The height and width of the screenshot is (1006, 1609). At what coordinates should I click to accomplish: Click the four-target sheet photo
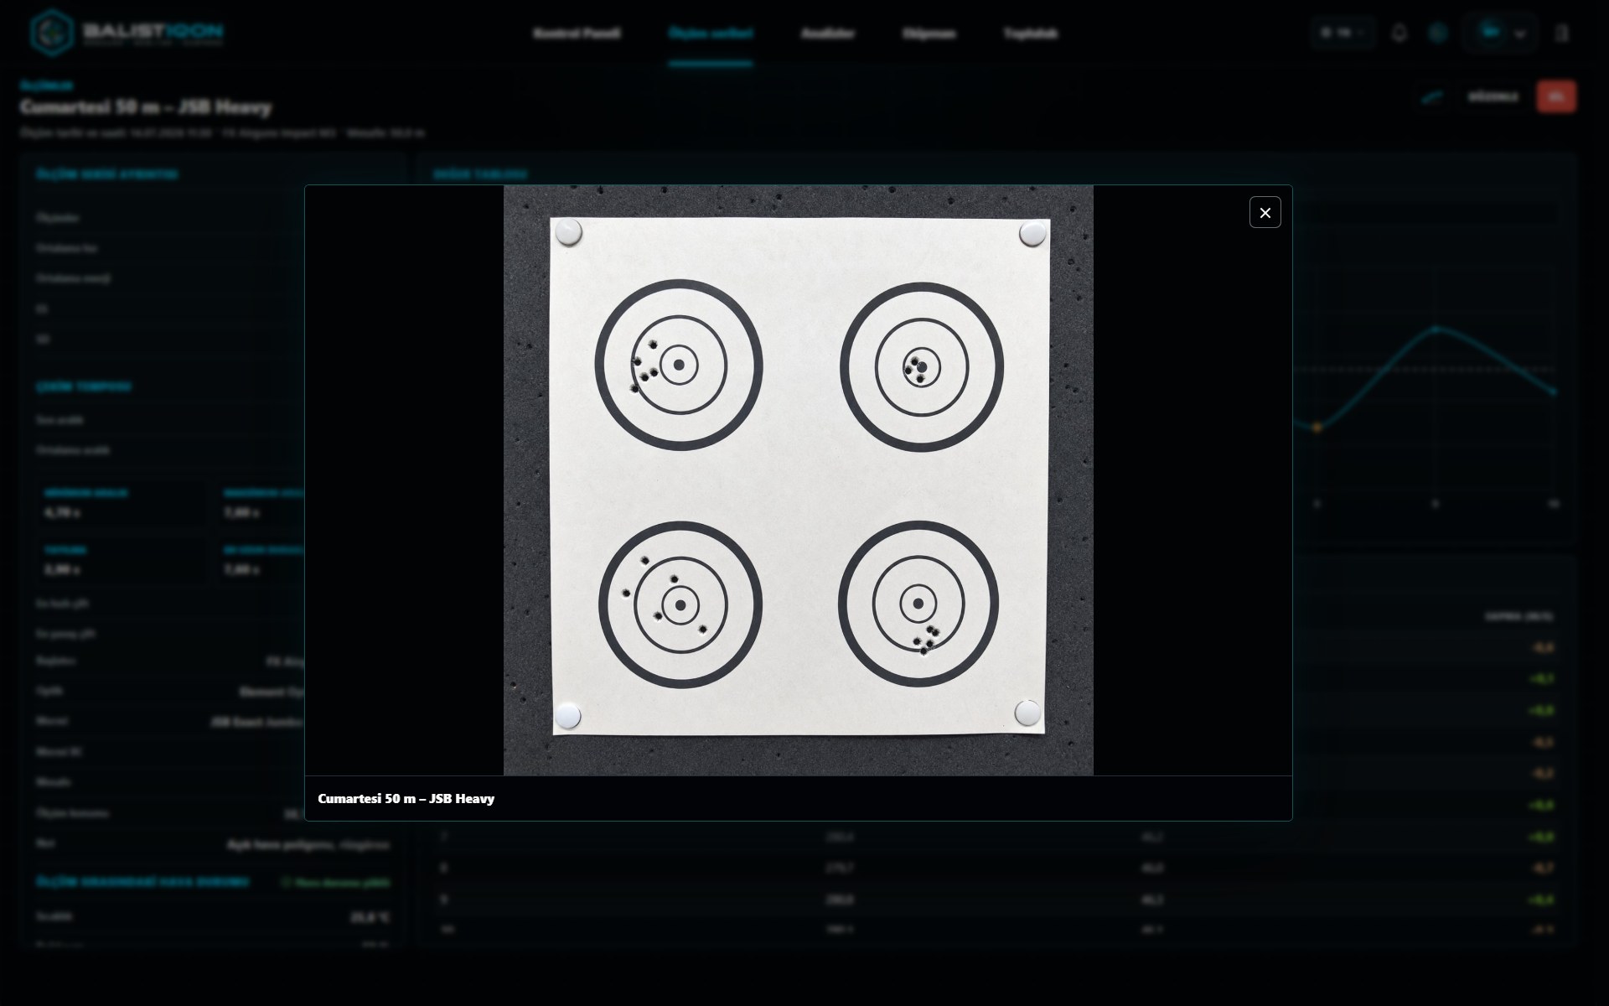(x=798, y=480)
